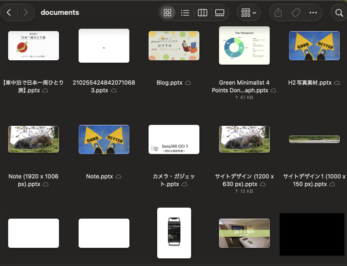This screenshot has height=266, width=347.
Task: Click the cloud icon beside Green Minimalist file
Action: 273,90
